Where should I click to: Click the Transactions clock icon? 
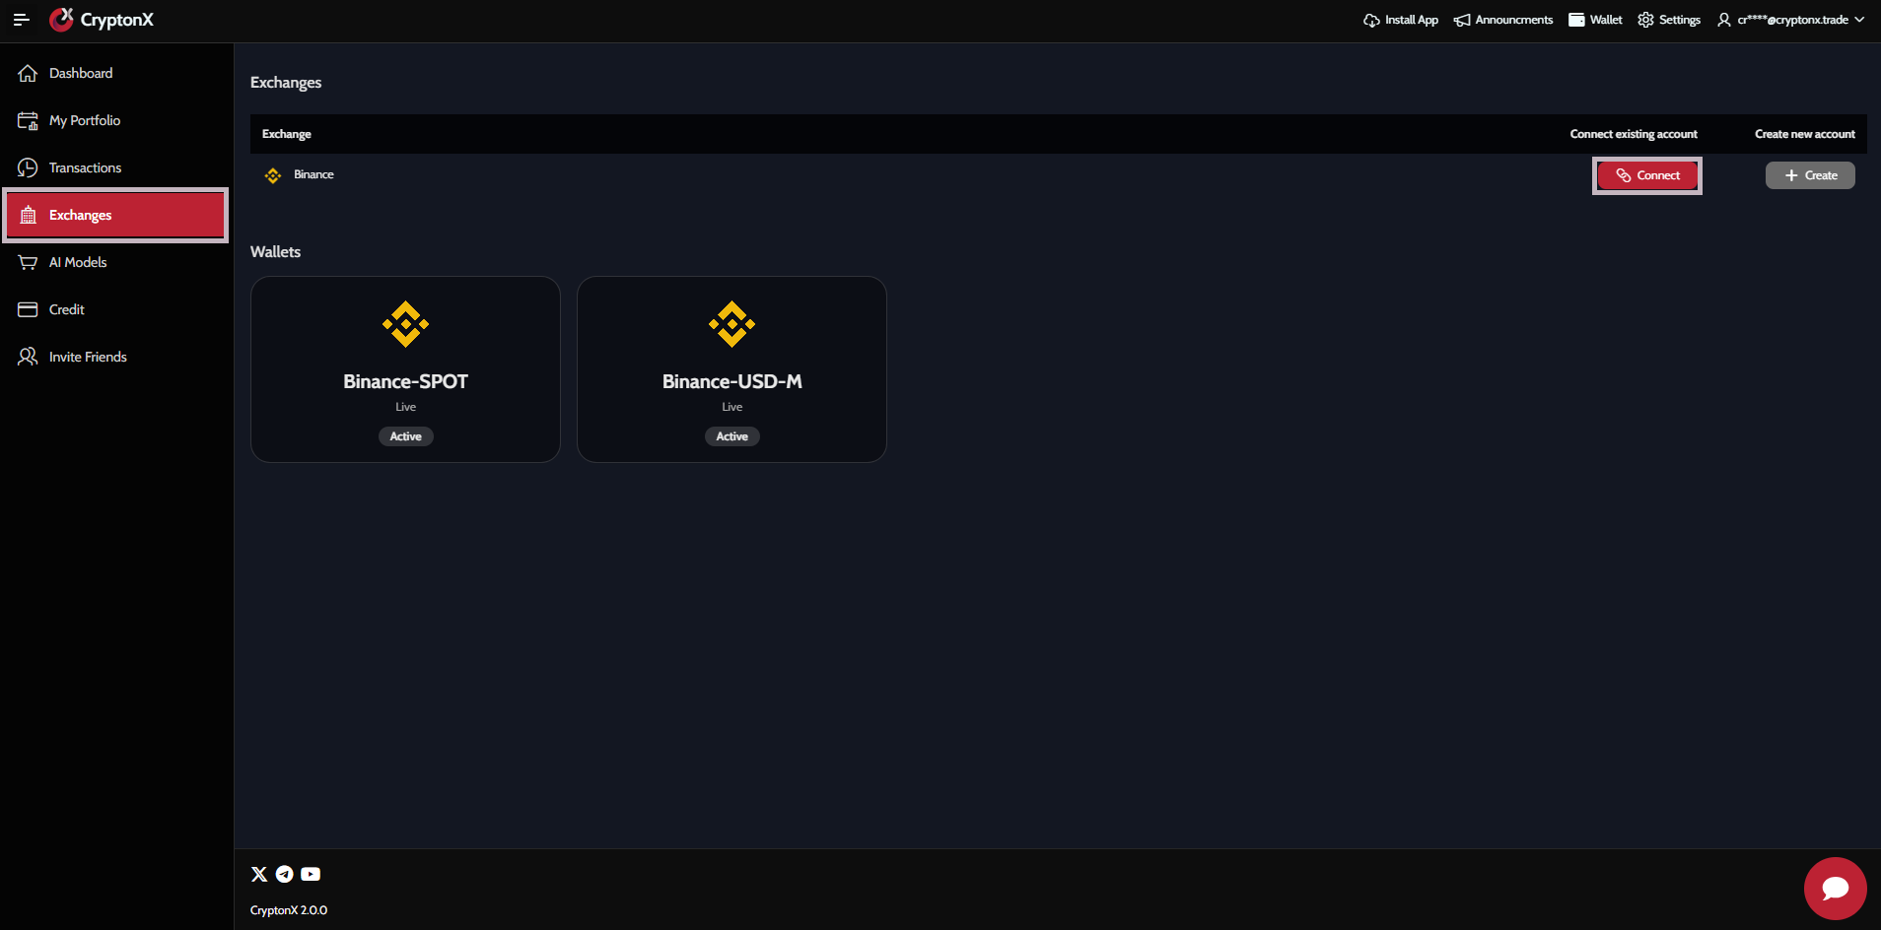coord(28,167)
